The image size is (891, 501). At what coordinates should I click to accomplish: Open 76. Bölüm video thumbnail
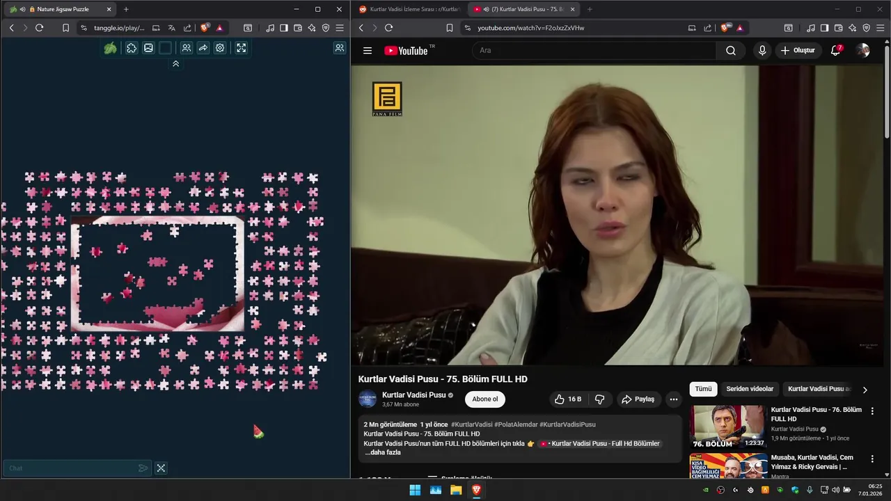click(x=727, y=426)
